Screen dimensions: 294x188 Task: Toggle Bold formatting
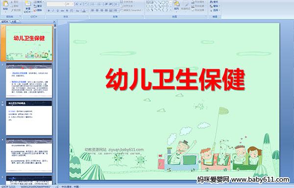[49, 11]
